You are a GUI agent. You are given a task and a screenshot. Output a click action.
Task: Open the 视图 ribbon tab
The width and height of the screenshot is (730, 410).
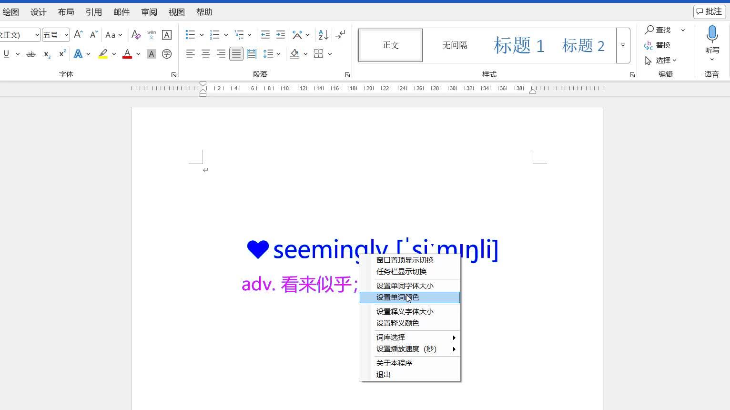pyautogui.click(x=177, y=12)
